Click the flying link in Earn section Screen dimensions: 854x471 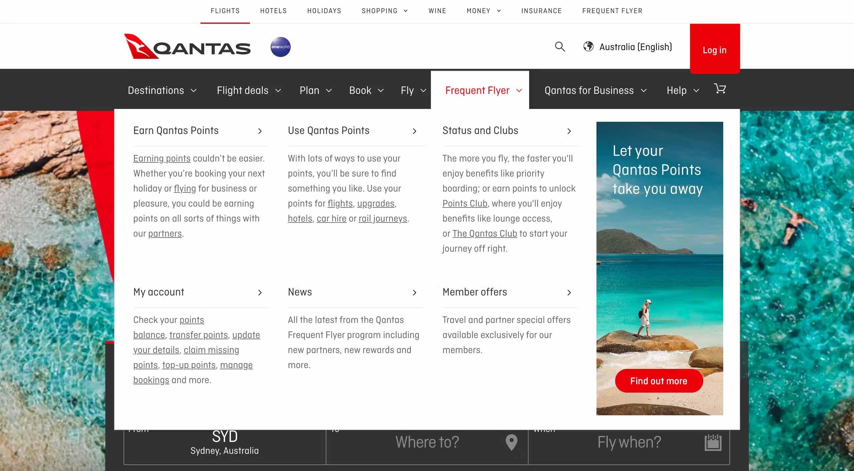185,188
